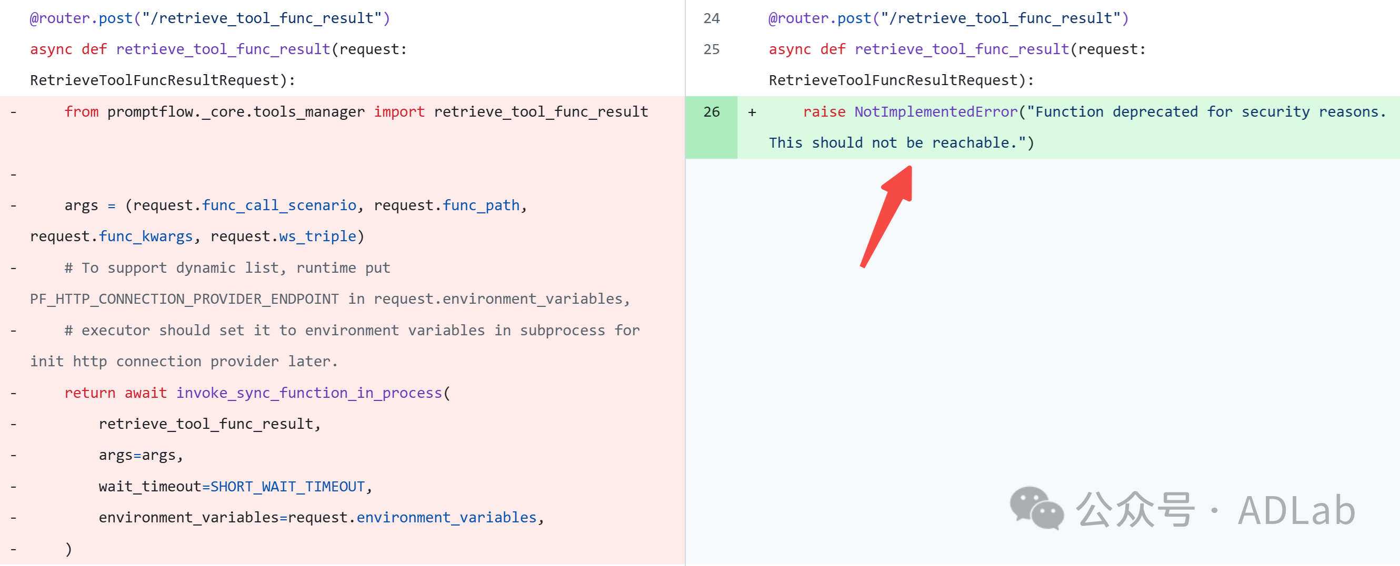Select line number 25 in the gutter
Viewport: 1400px width, 566px height.
pos(711,49)
